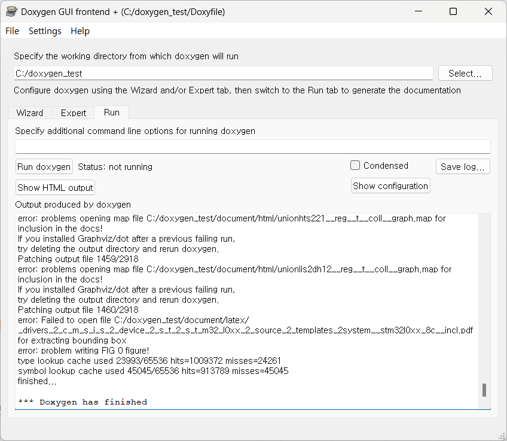Screen dimensions: 507x441
Task: Open the File menu
Action: [13, 31]
